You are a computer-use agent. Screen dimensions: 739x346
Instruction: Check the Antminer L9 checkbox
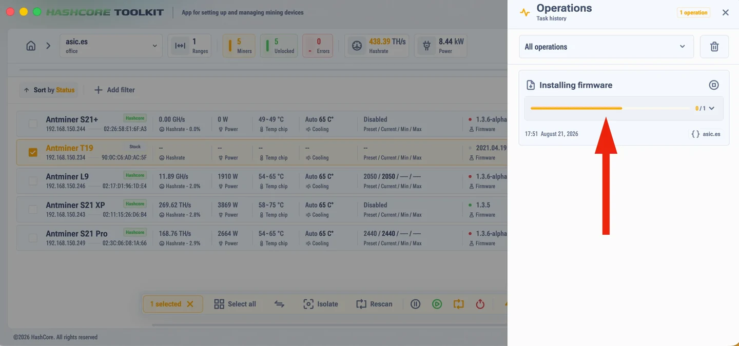tap(33, 181)
